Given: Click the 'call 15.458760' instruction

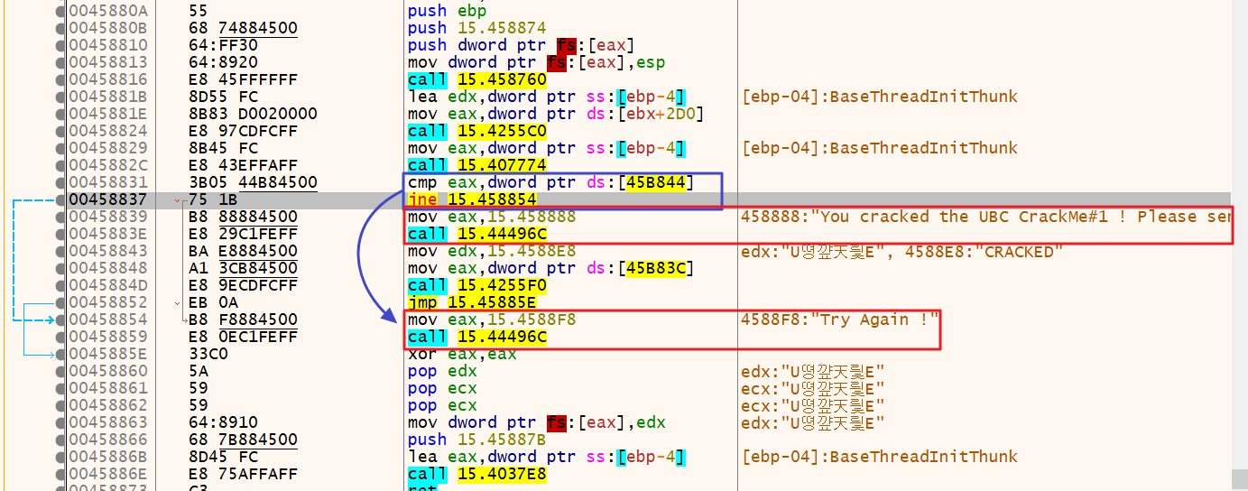Looking at the screenshot, I should [x=476, y=79].
